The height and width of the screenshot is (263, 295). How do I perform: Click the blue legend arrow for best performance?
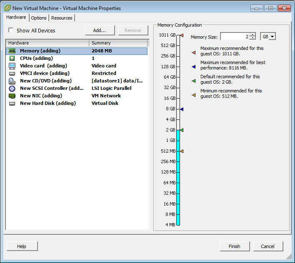click(x=194, y=67)
